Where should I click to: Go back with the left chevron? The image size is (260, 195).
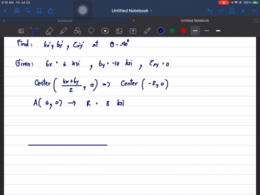[5, 11]
